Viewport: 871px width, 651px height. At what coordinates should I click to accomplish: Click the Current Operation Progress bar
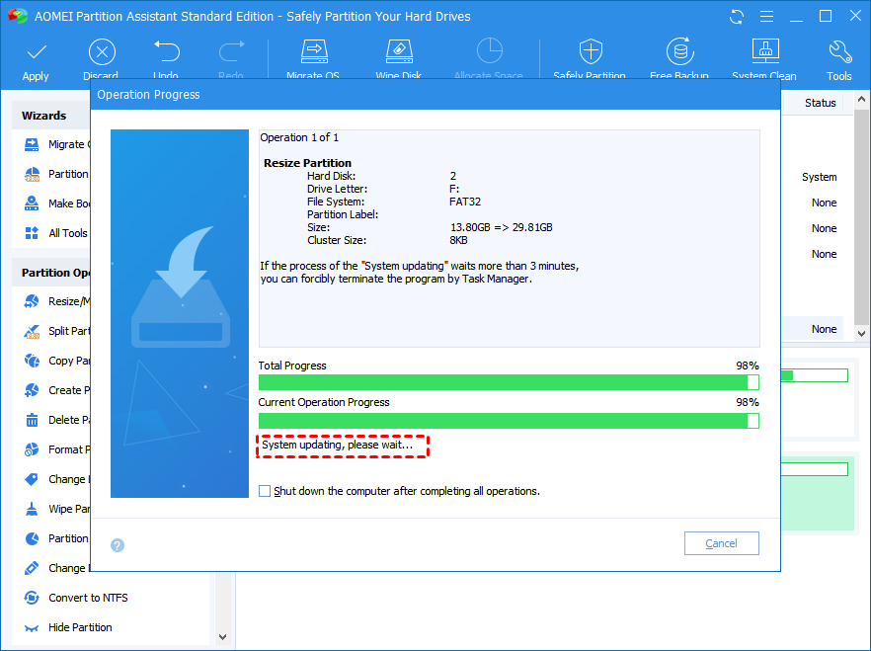pyautogui.click(x=509, y=421)
